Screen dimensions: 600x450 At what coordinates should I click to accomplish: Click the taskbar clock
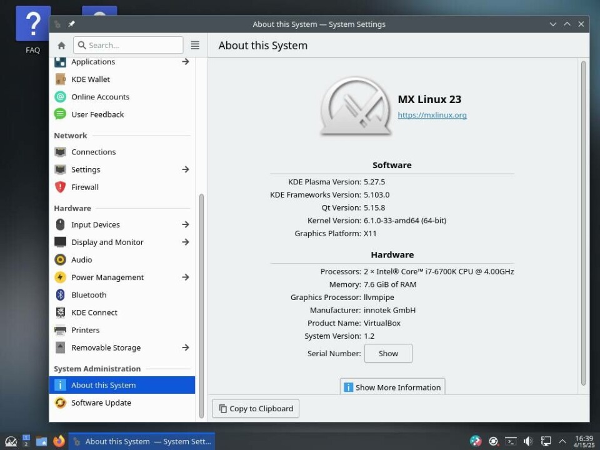click(584, 442)
